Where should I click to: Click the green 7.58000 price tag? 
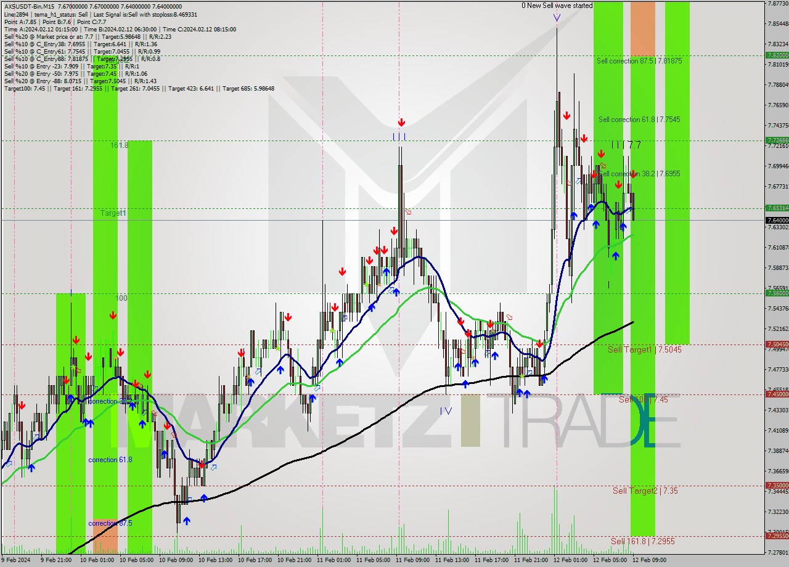(x=777, y=293)
